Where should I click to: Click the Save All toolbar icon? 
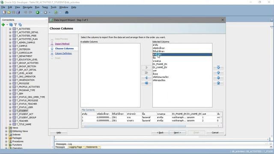tap(18, 12)
